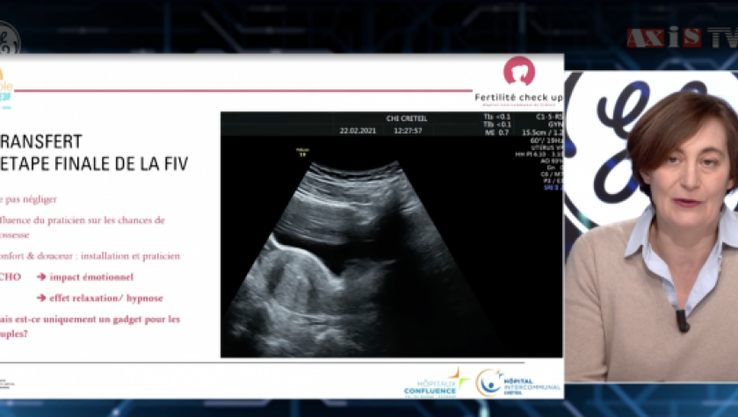Click the 'UTERUS' preset label
This screenshot has height=417, width=738.
tap(540, 147)
